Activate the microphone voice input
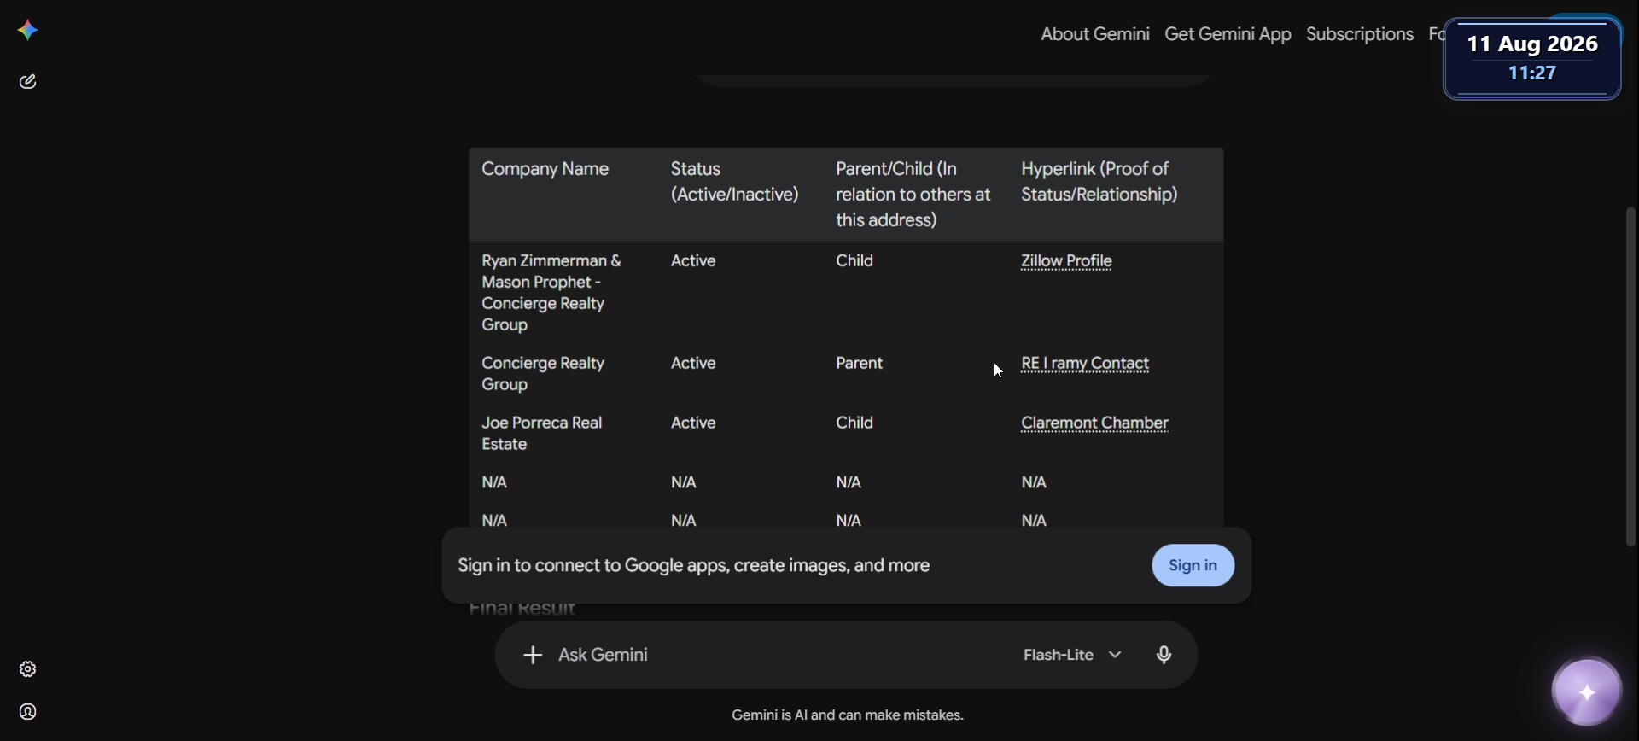The image size is (1639, 741). click(1164, 655)
